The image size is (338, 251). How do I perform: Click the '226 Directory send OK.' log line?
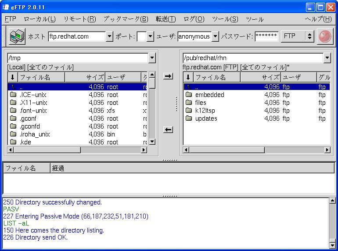36,237
